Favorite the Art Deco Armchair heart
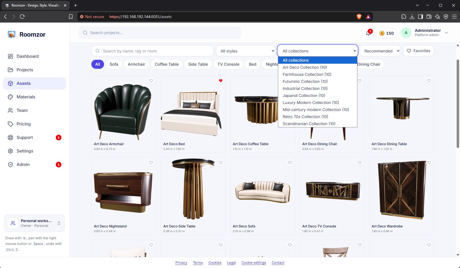The height and width of the screenshot is (268, 460). coord(151,81)
